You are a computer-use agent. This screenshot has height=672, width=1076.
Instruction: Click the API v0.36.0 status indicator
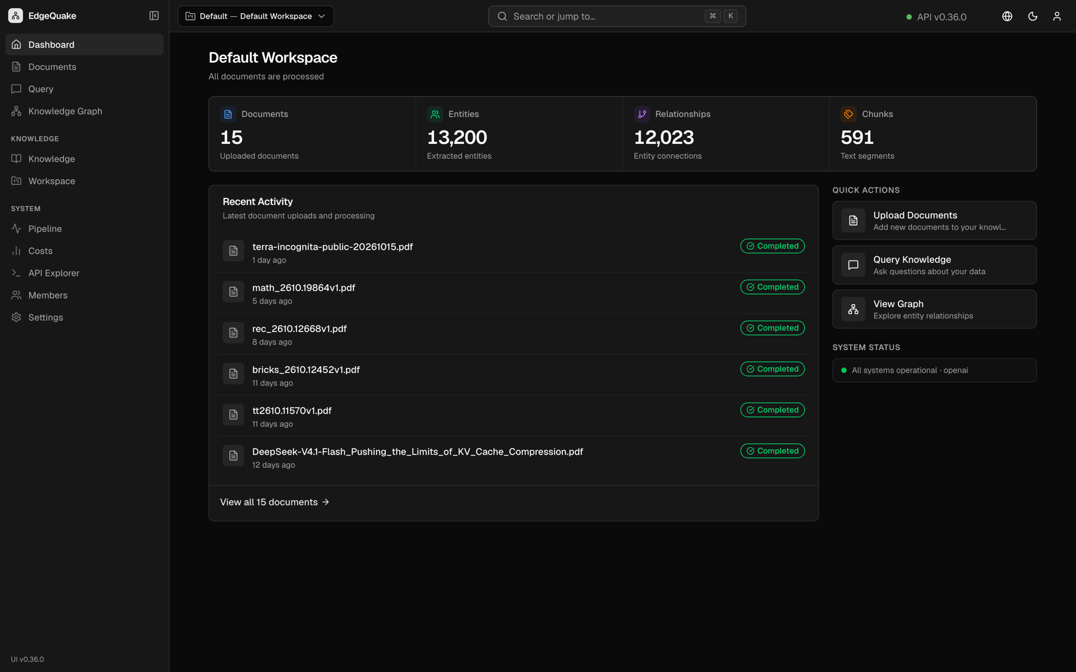click(936, 17)
